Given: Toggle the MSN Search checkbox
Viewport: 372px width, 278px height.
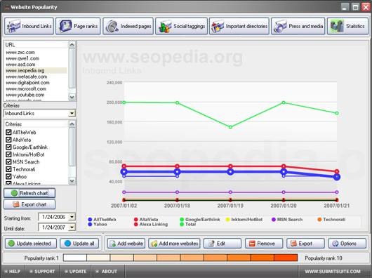Looking at the screenshot, I should click(x=8, y=161).
